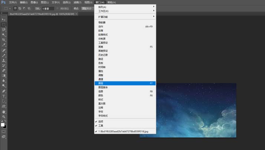Open the 编辑(E) menu
Screen dimensions: 265x150
tap(24, 2)
